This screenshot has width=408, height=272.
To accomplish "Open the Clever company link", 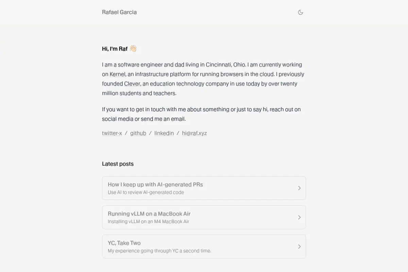I will pyautogui.click(x=132, y=84).
